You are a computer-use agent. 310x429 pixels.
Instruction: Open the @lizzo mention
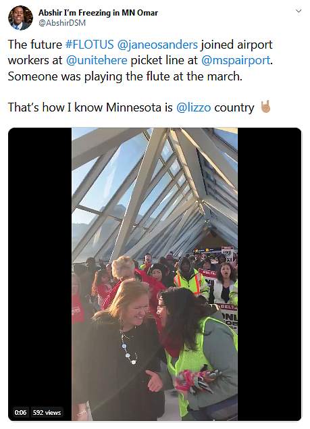click(193, 107)
